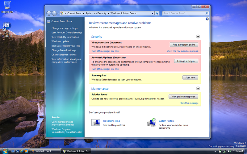Click Switch between windows quick launch icon
The height and width of the screenshot is (154, 247).
[17, 151]
